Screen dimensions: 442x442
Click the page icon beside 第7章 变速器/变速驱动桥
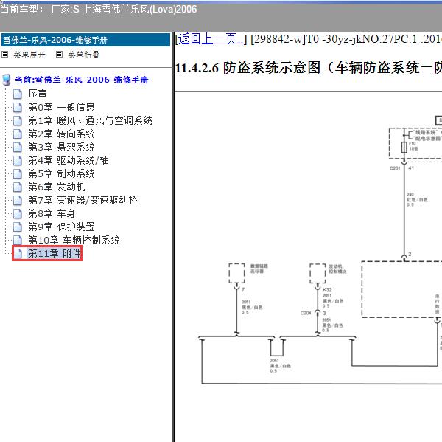click(x=18, y=200)
